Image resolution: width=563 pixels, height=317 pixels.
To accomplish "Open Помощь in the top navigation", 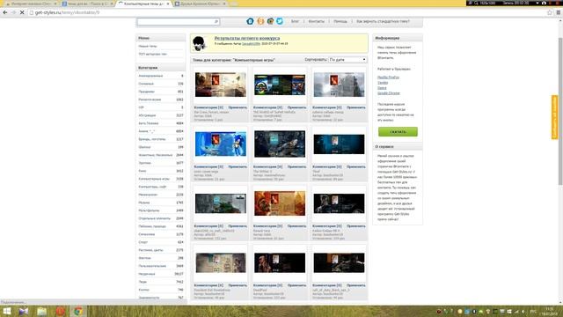I will (x=340, y=21).
